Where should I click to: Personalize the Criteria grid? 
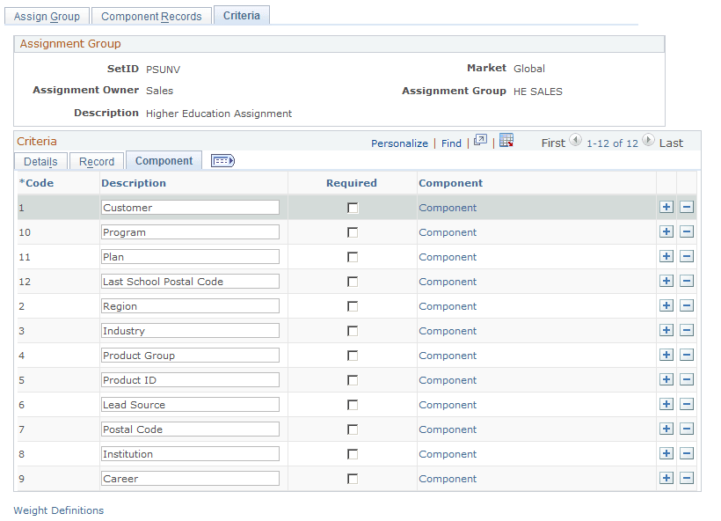click(399, 142)
